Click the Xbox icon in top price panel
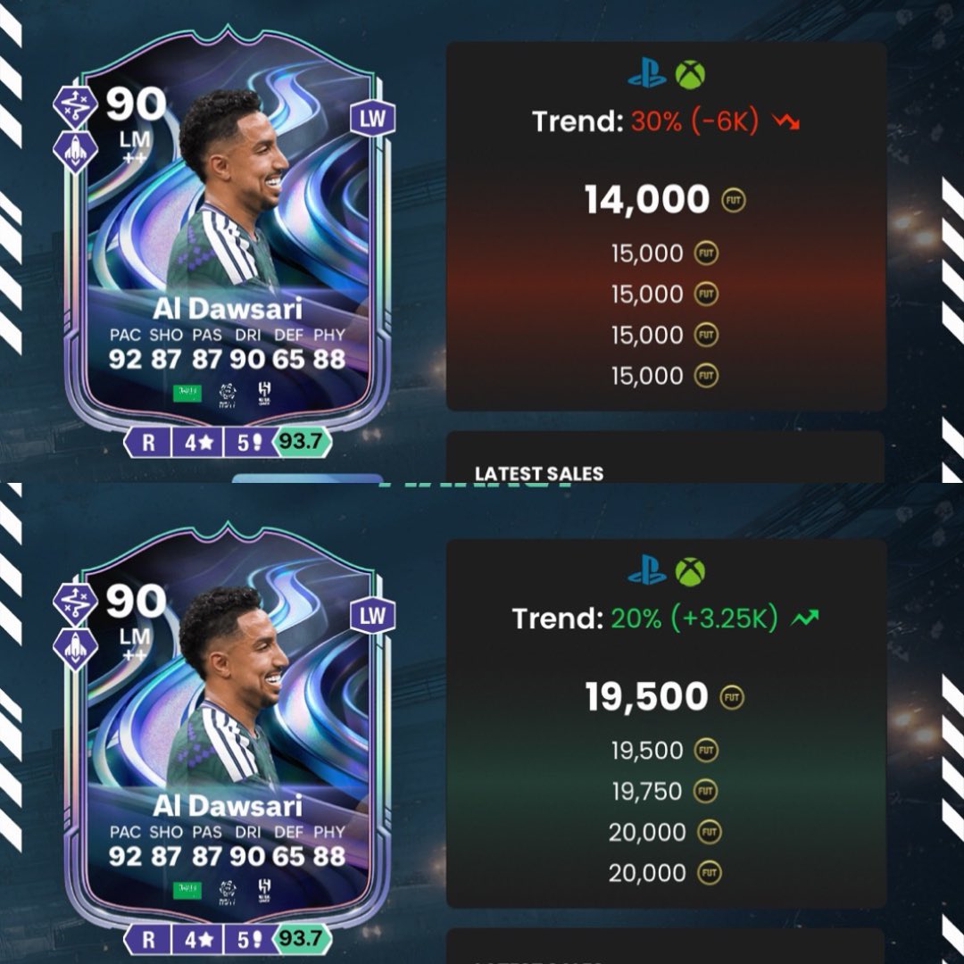Viewport: 964px width, 964px height. (x=690, y=75)
